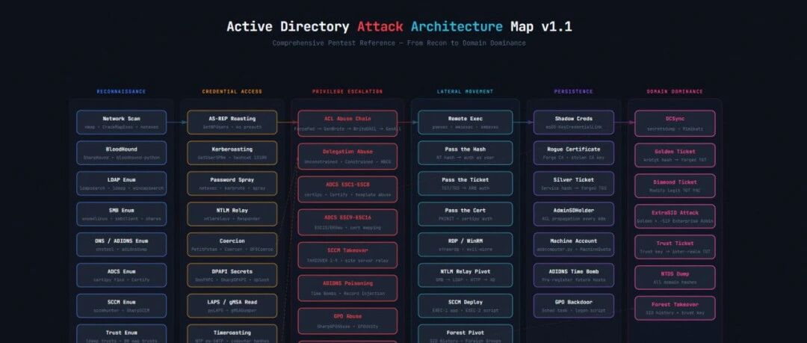Click the Network Scan card
Screen dimensions: 807x343
(122, 123)
